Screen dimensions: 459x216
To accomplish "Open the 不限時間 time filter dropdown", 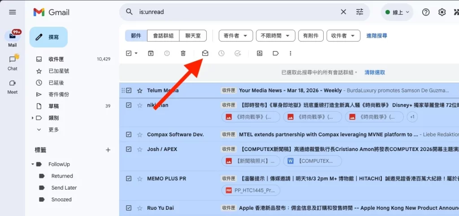I will coord(275,36).
